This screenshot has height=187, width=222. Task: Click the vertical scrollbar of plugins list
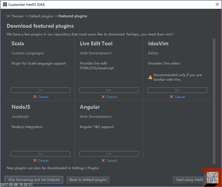(214, 102)
